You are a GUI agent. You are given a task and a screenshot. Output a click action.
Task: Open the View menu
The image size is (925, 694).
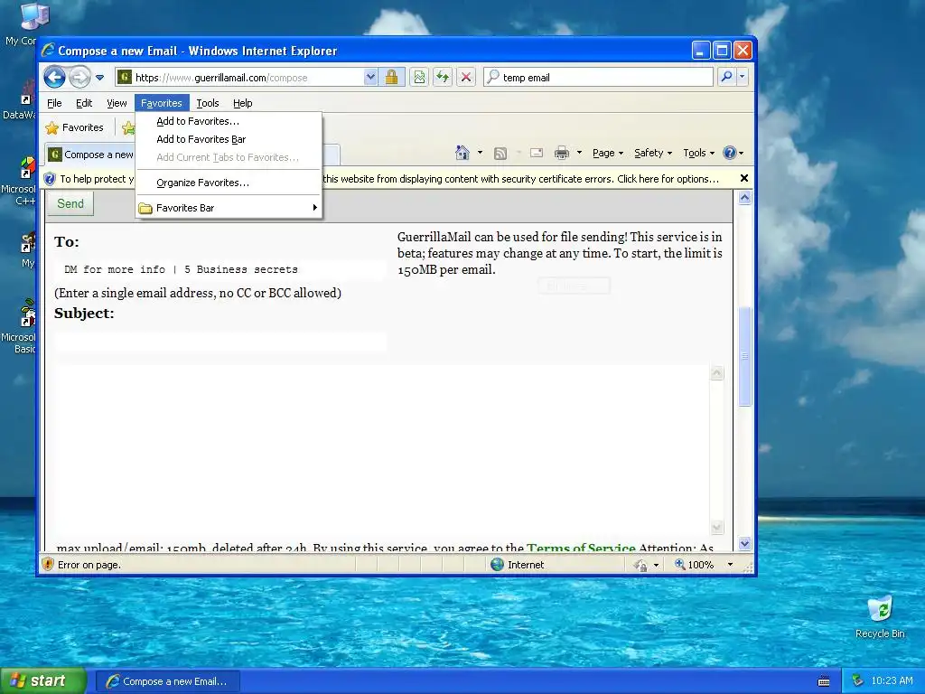pyautogui.click(x=117, y=103)
